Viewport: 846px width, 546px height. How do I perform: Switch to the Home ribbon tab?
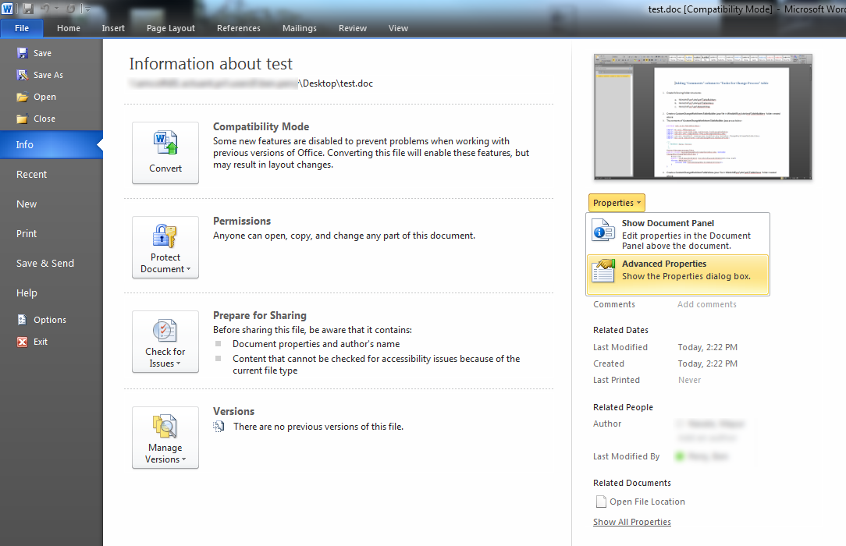point(69,28)
